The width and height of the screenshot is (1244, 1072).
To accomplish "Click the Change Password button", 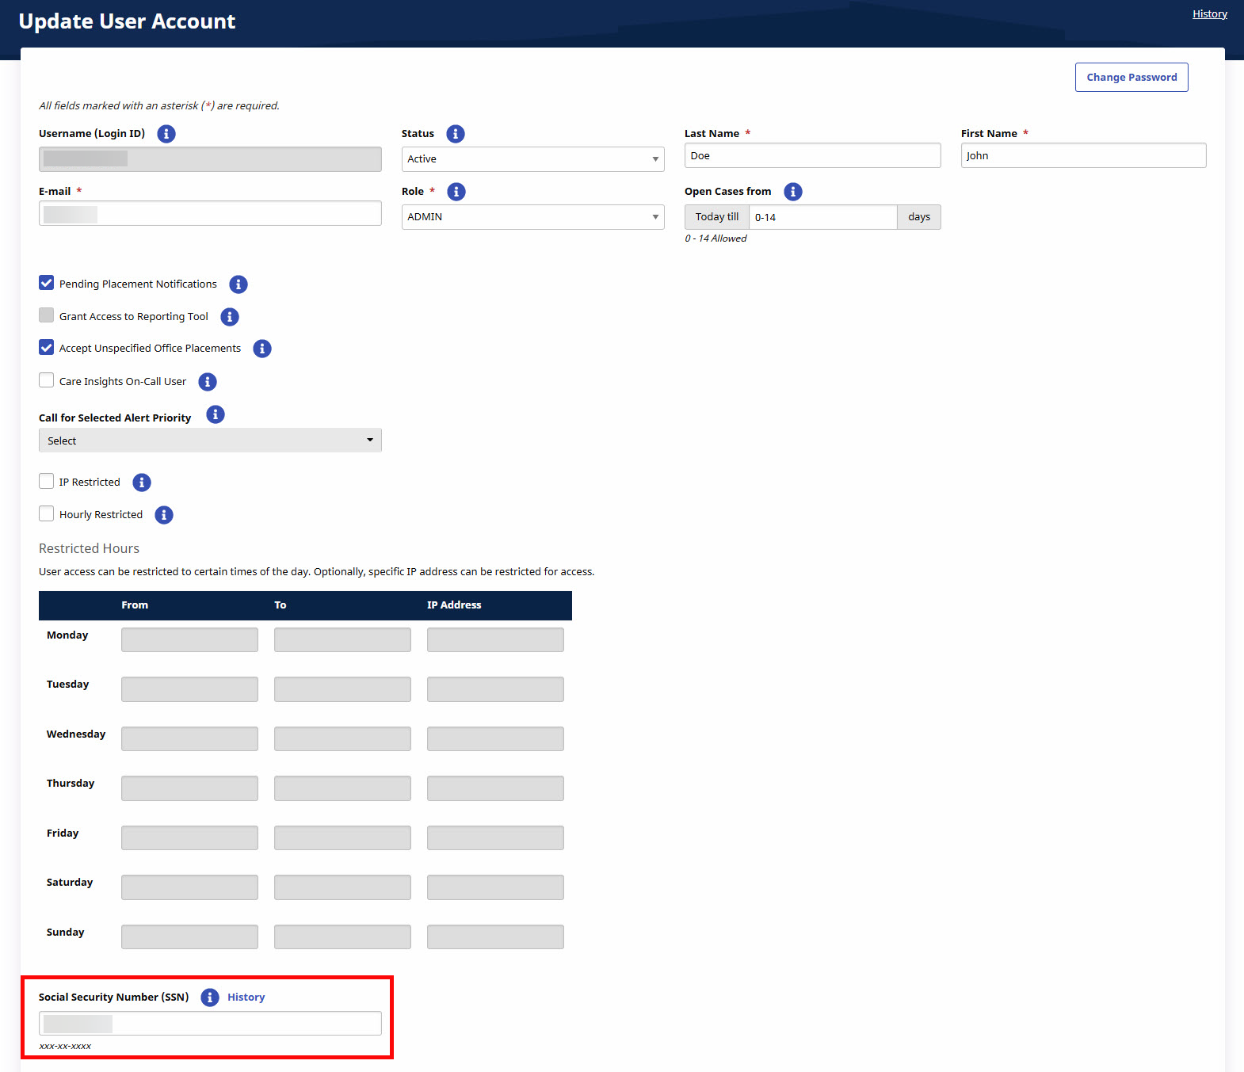I will [x=1131, y=78].
